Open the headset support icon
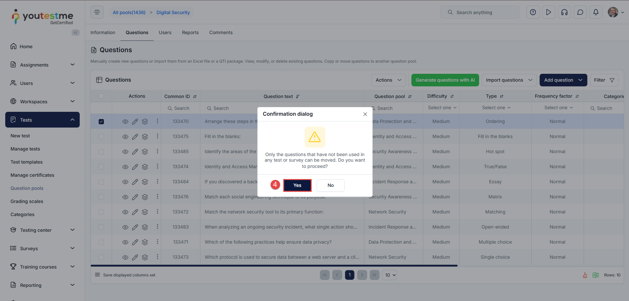Viewport: 629px width, 301px height. click(x=564, y=12)
